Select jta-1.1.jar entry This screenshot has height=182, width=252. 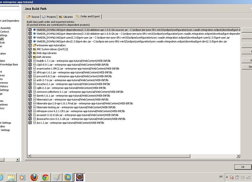click(x=70, y=123)
